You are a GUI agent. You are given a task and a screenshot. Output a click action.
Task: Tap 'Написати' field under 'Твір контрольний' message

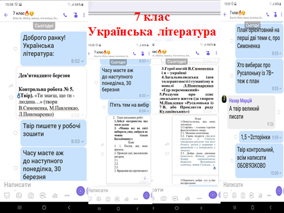[248, 185]
